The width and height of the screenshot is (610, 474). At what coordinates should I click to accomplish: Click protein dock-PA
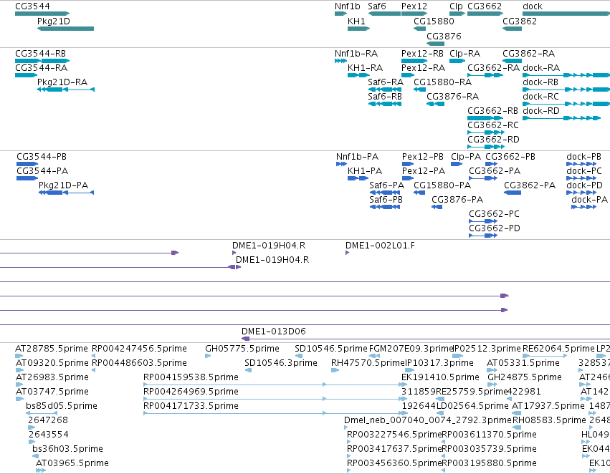[x=583, y=207]
